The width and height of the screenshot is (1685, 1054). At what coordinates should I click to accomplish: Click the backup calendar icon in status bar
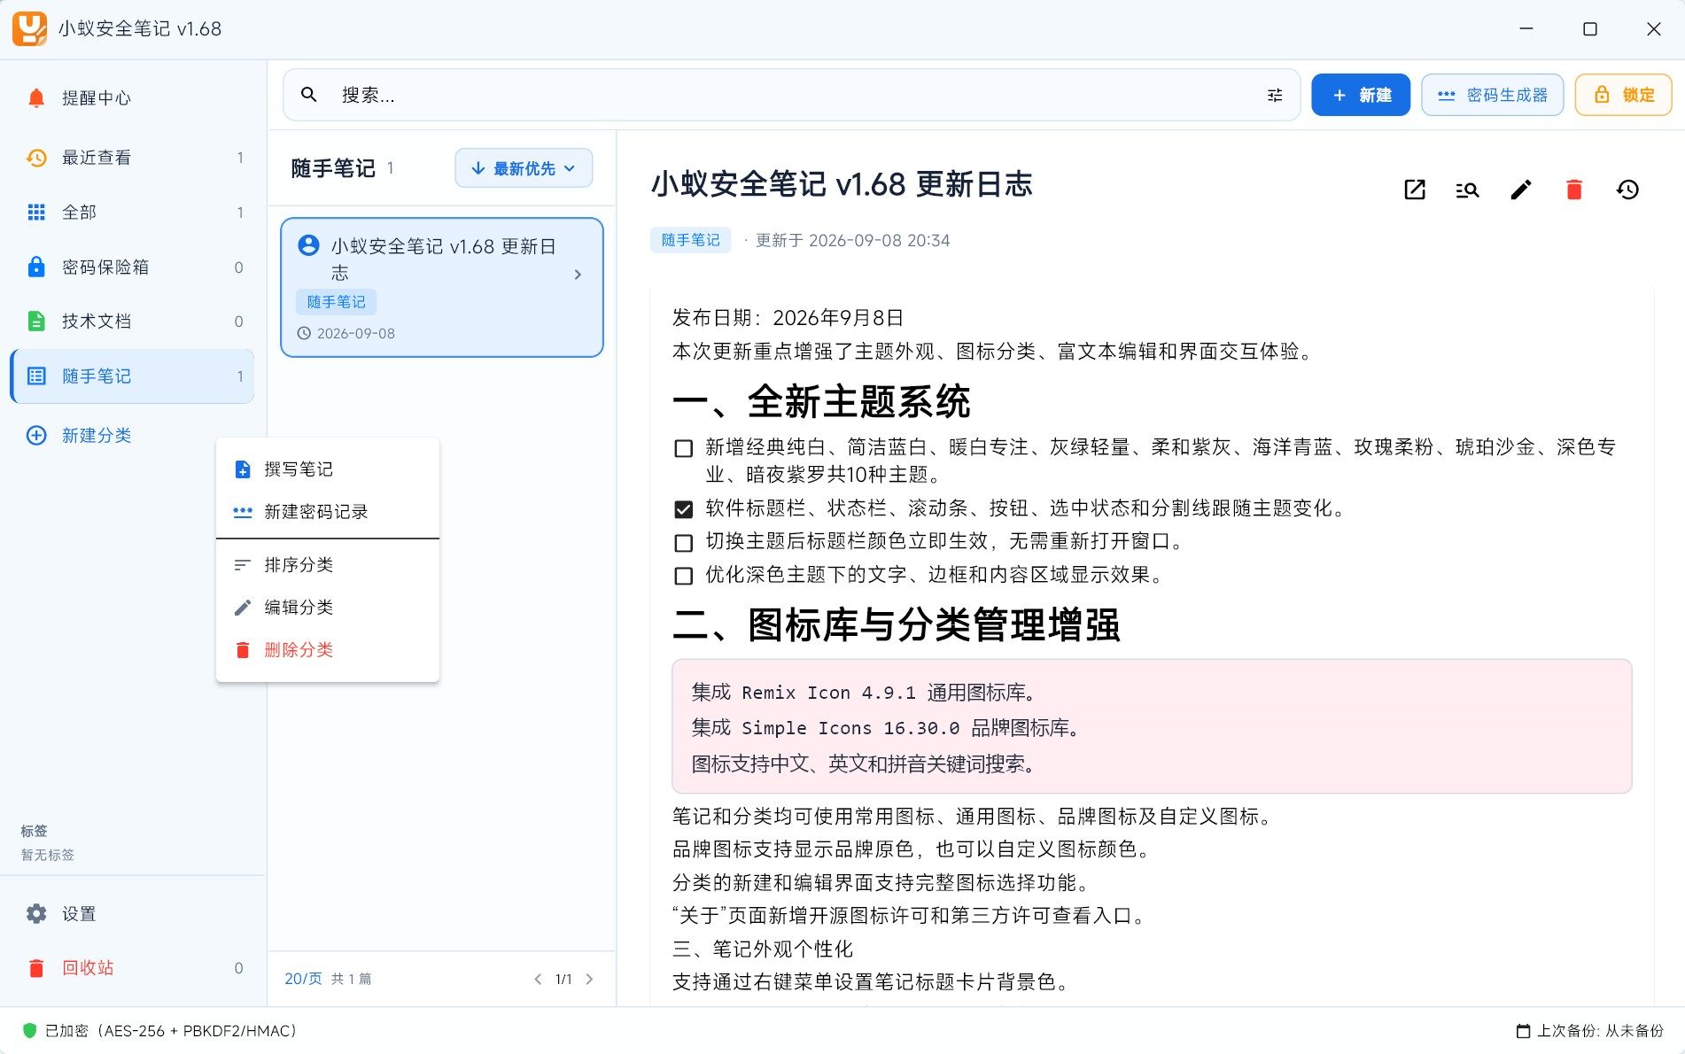pyautogui.click(x=1524, y=1031)
